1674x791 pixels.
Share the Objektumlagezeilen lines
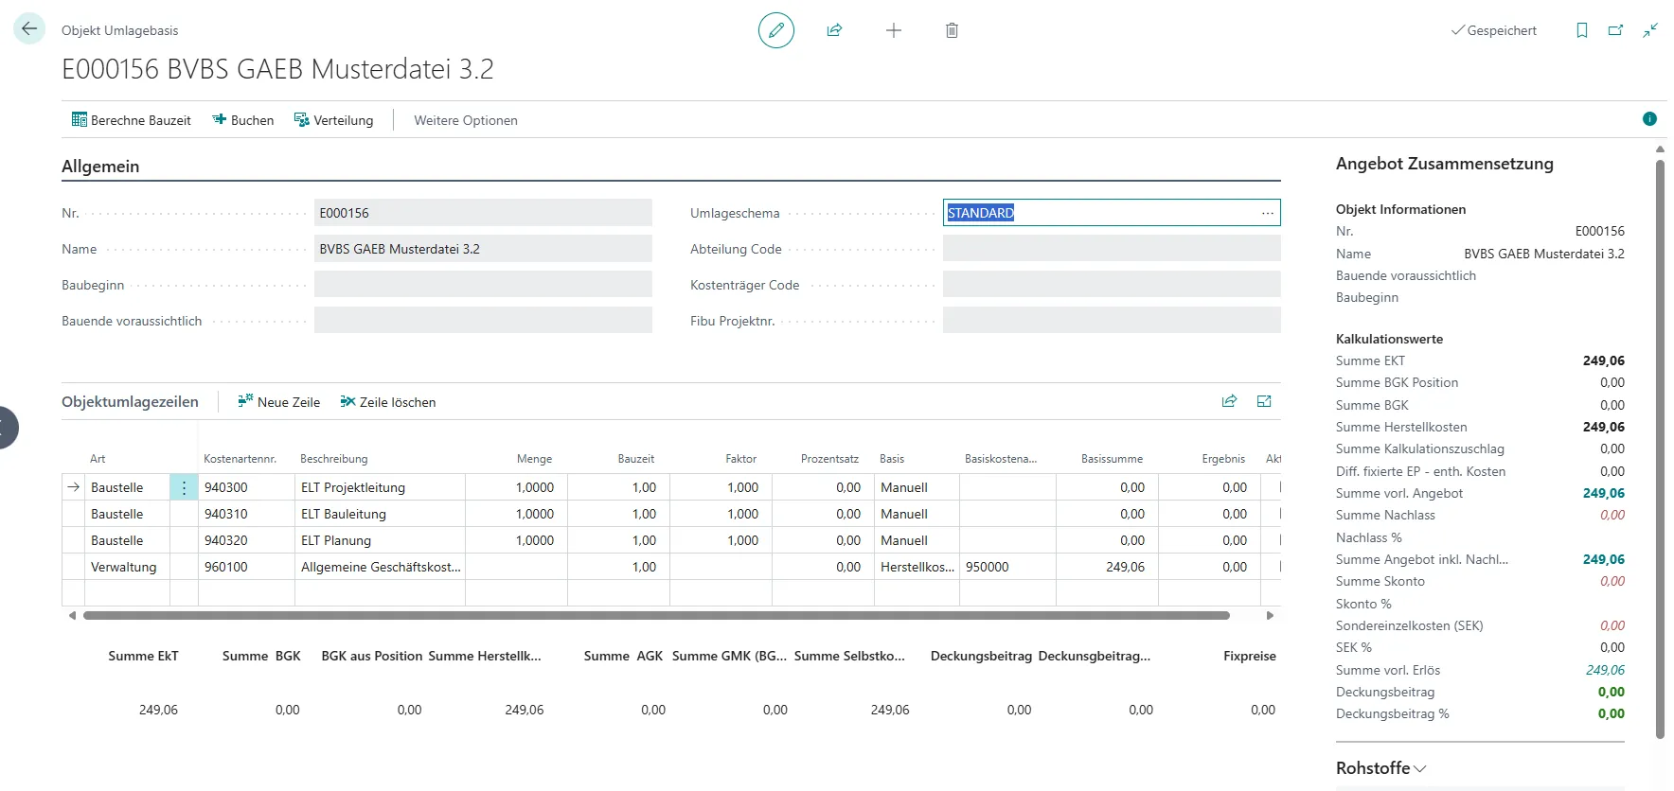point(1229,401)
